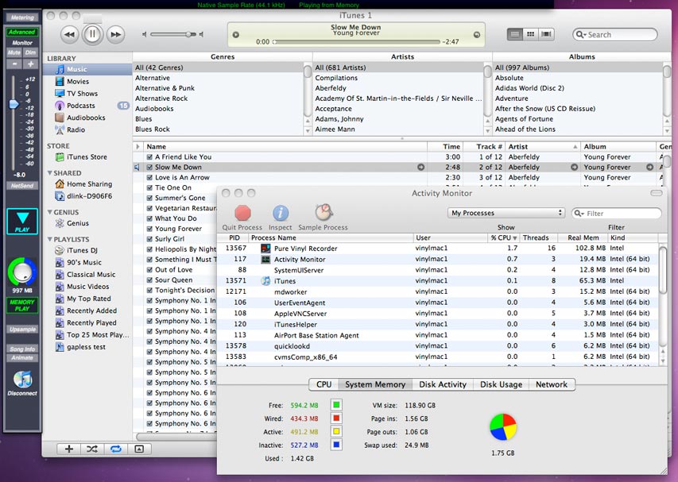Toggle the repeat button in iTunes
This screenshot has height=482, width=678.
(x=115, y=449)
